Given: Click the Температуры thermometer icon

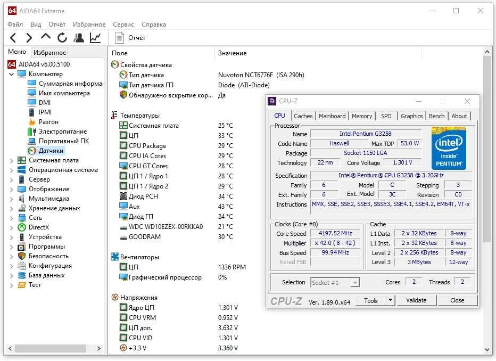Looking at the screenshot, I should [x=114, y=115].
